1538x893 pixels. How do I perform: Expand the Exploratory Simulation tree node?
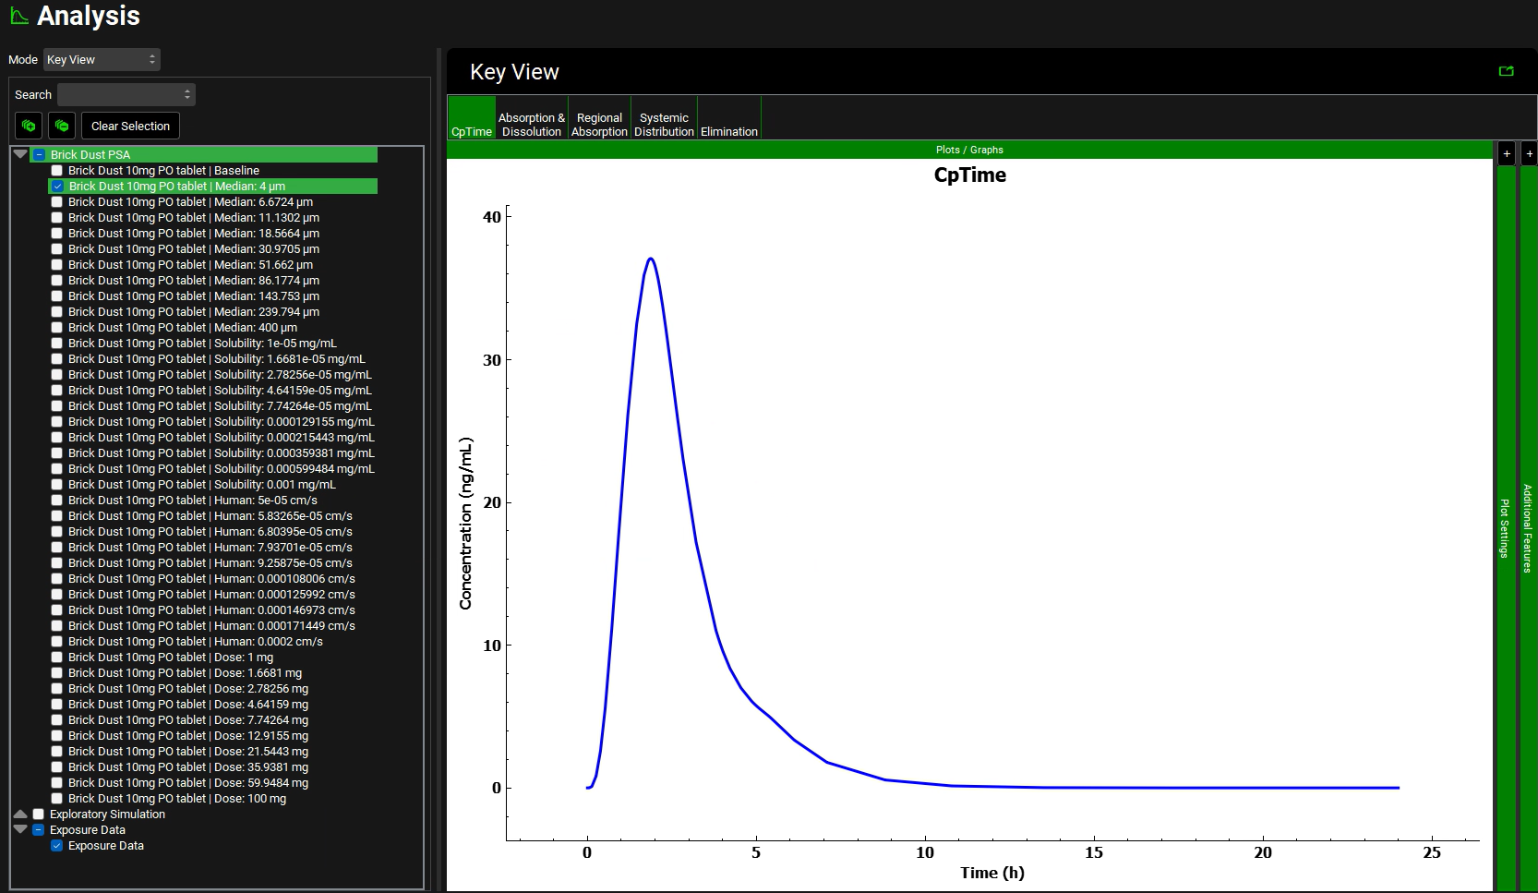pyautogui.click(x=20, y=815)
